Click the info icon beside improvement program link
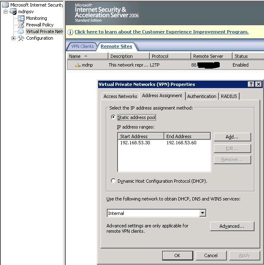The image size is (264, 265). [70, 32]
